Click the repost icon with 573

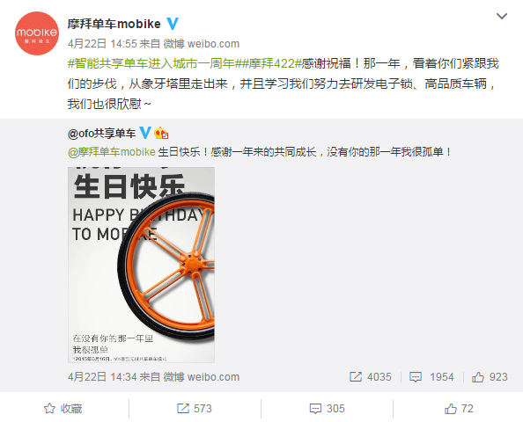click(x=183, y=408)
